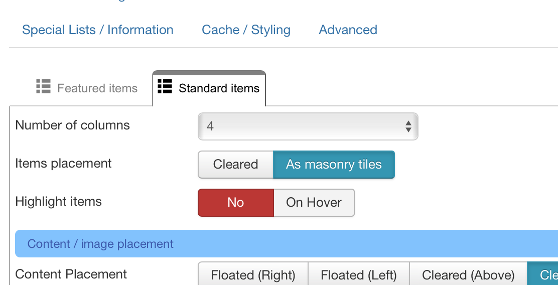
Task: Click the up-down arrows on the columns select
Action: click(408, 126)
